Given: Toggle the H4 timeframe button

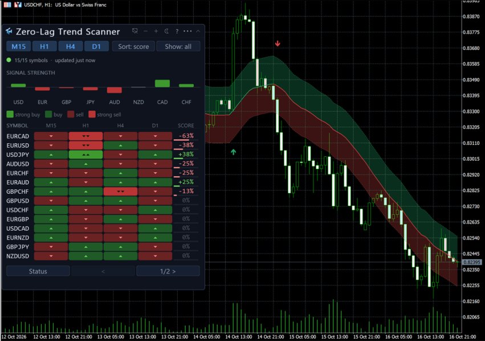Looking at the screenshot, I should pyautogui.click(x=71, y=47).
